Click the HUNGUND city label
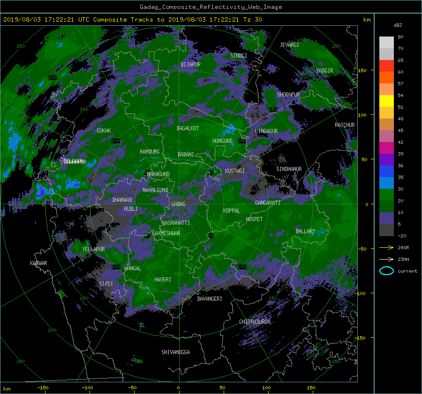The height and width of the screenshot is (394, 422). pyautogui.click(x=222, y=141)
